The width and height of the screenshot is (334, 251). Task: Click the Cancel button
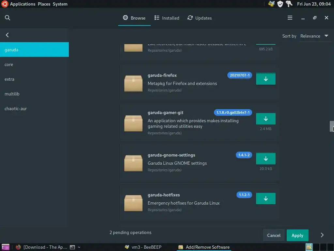pyautogui.click(x=274, y=235)
